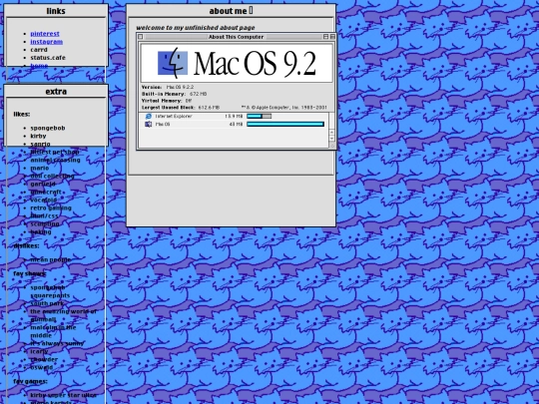
Task: Click the resize grip of About This Computer
Action: tap(332, 146)
